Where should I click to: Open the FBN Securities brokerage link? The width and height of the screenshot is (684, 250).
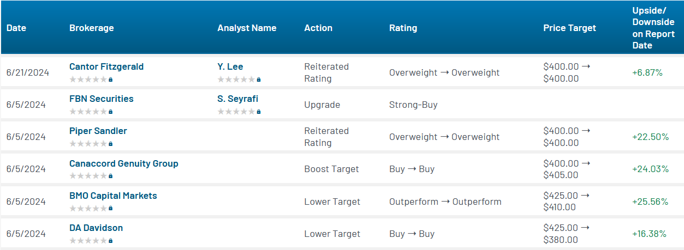102,99
